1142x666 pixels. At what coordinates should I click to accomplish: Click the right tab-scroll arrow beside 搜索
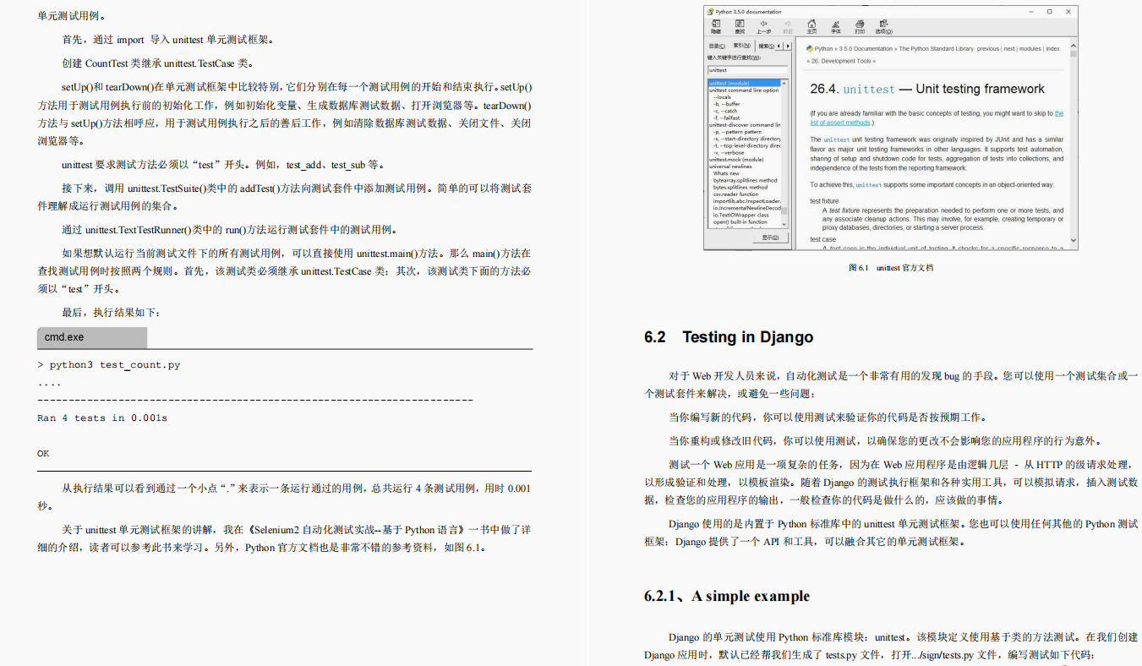click(788, 46)
